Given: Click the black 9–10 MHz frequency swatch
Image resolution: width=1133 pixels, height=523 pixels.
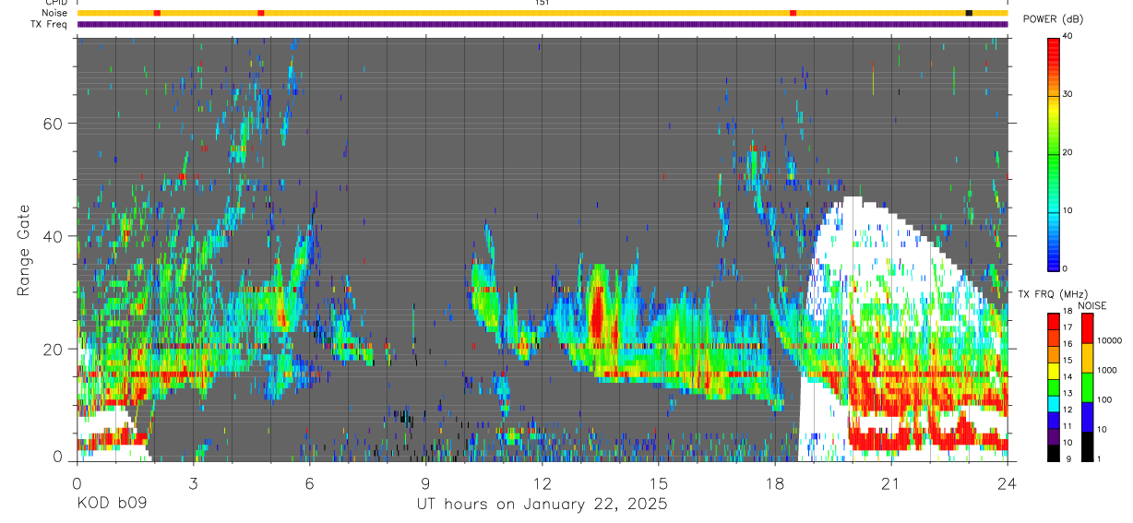Looking at the screenshot, I should point(1054,453).
